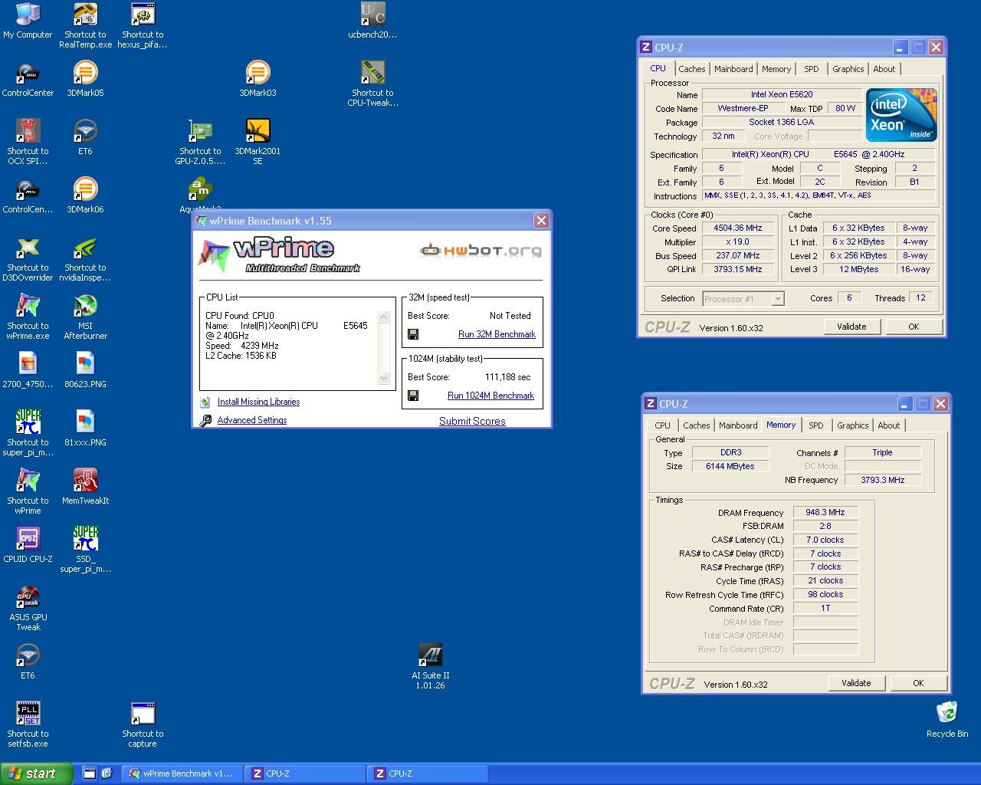Click CPU List scrollbar up arrow
Screen dimensions: 981x785
[x=384, y=317]
